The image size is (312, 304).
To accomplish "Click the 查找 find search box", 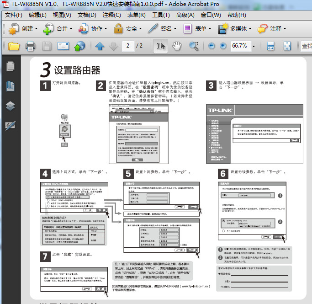I will (x=307, y=46).
